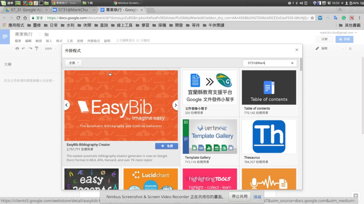Image resolution: width=364 pixels, height=204 pixels.
Task: Click the undo icon in Docs toolbar
Action: (x=24, y=48)
